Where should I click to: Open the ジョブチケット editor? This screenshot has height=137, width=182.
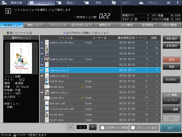[171, 100]
